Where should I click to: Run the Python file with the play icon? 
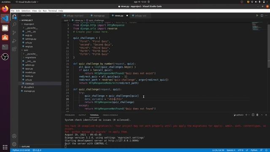coord(257,16)
